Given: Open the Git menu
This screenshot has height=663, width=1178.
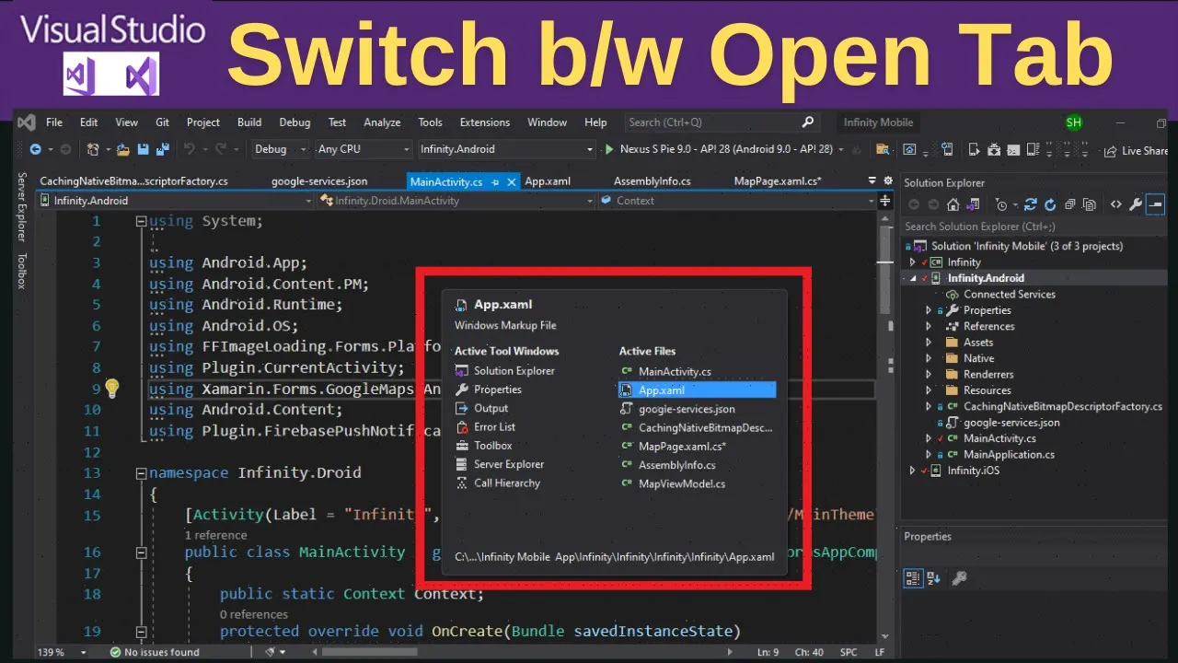Looking at the screenshot, I should pos(162,122).
